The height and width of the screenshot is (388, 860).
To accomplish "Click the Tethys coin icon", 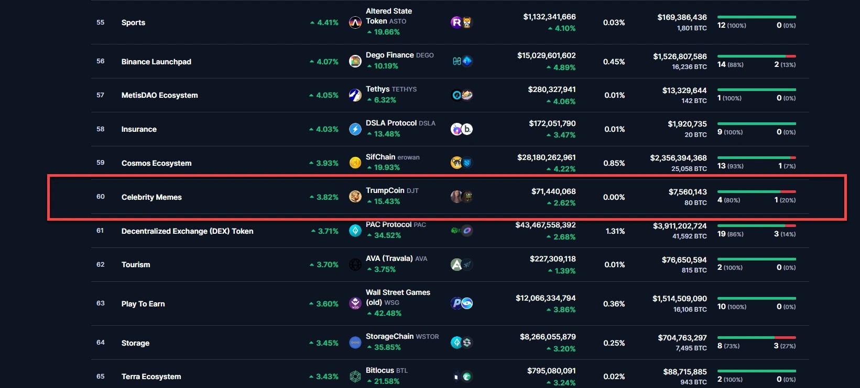I will click(355, 95).
